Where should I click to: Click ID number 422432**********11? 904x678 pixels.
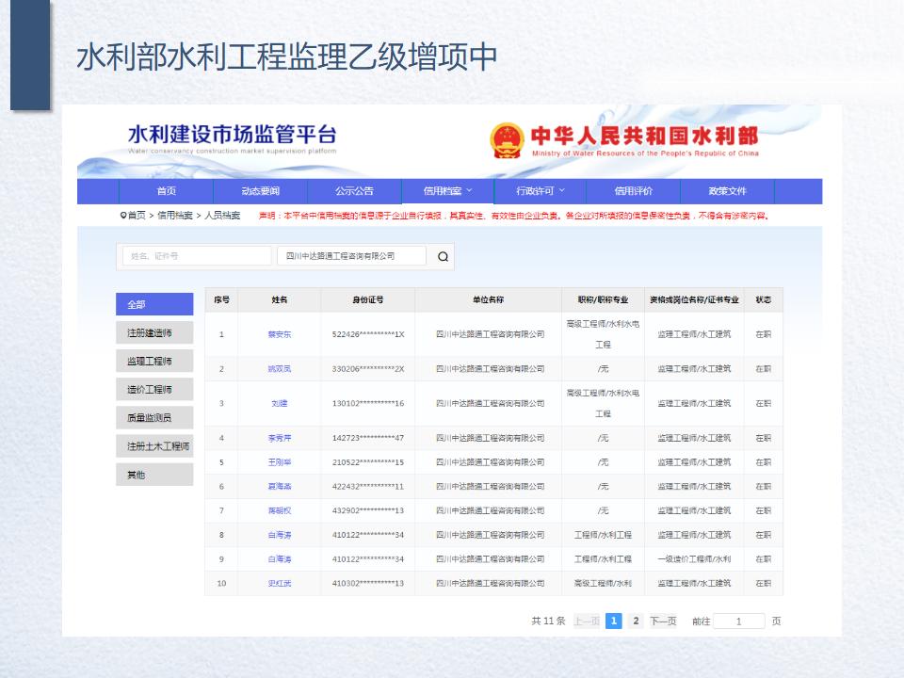click(x=368, y=487)
